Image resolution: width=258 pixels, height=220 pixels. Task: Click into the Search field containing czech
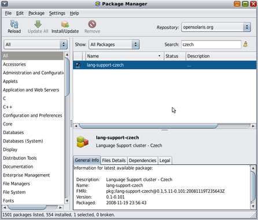click(x=211, y=45)
